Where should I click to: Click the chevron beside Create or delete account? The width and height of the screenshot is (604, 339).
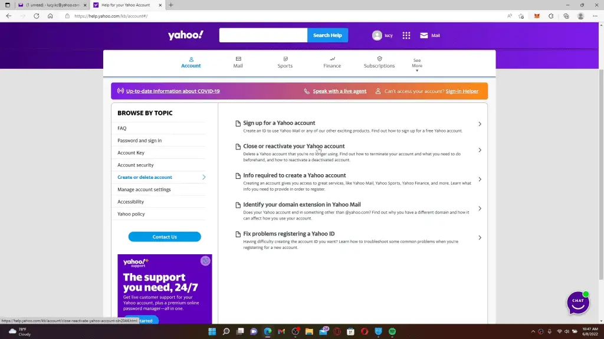pyautogui.click(x=203, y=177)
